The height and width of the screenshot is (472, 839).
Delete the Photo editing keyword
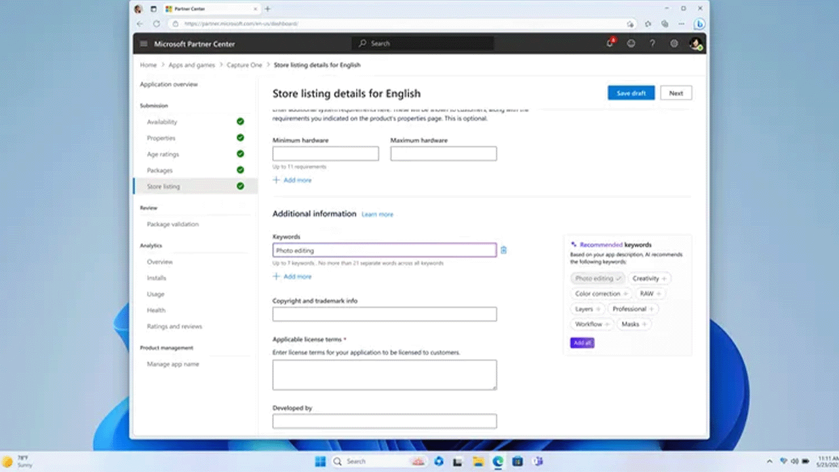pos(503,250)
